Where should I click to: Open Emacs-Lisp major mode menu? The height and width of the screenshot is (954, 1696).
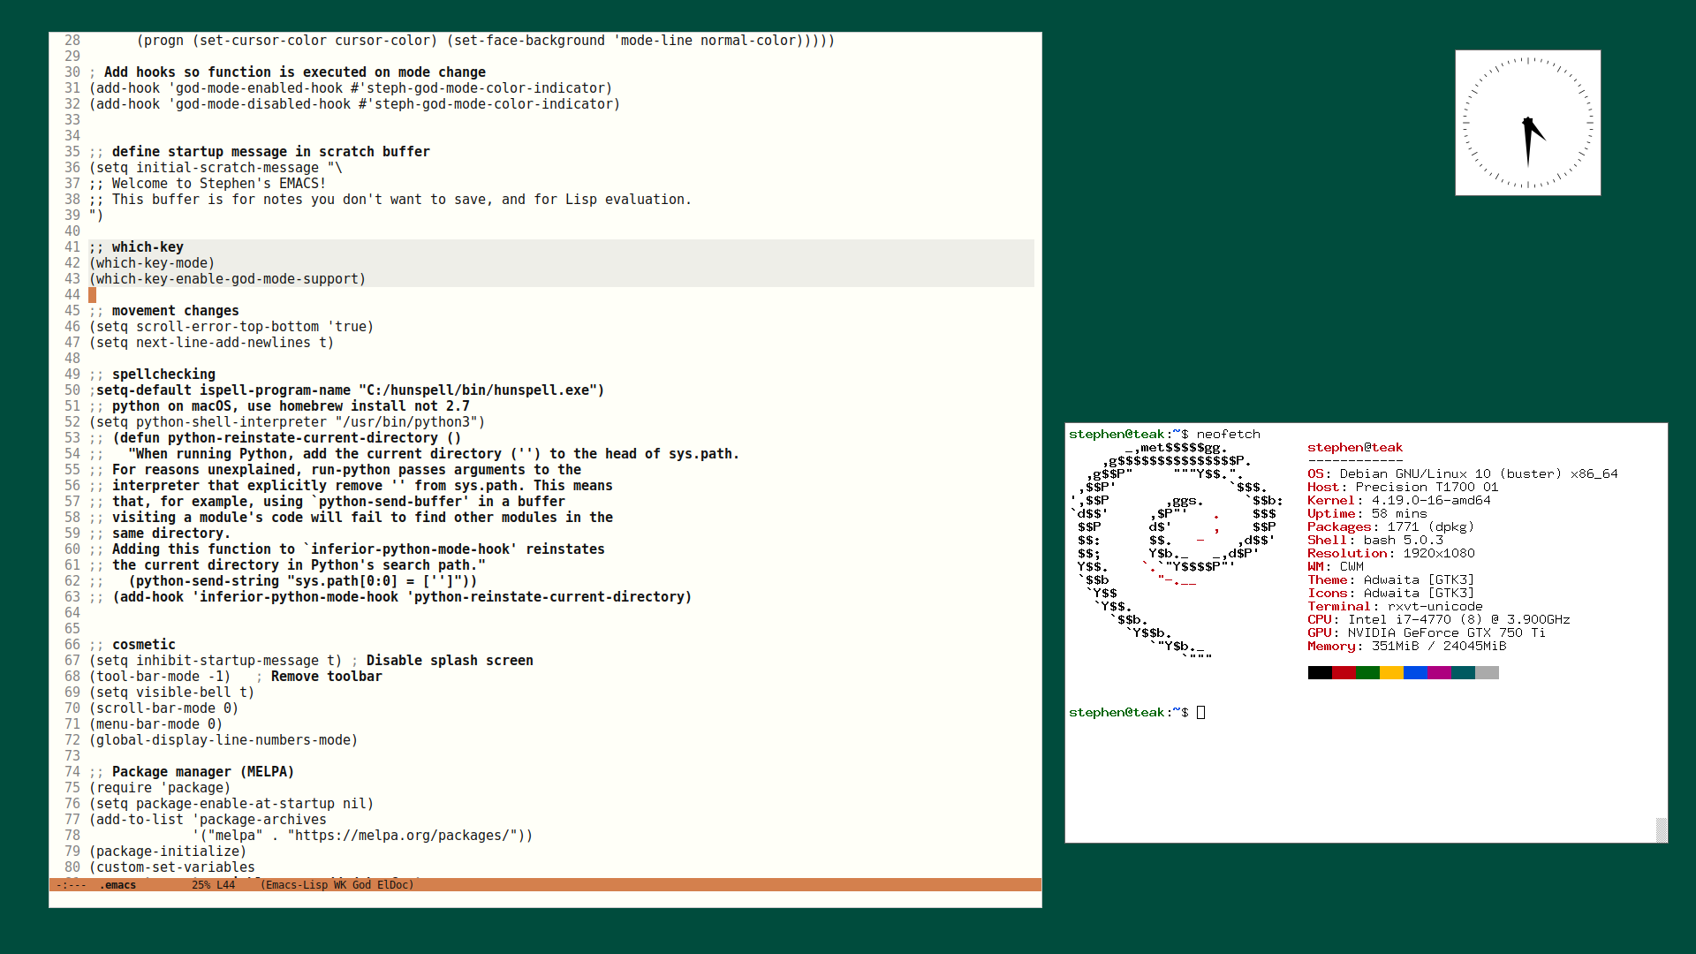click(296, 885)
